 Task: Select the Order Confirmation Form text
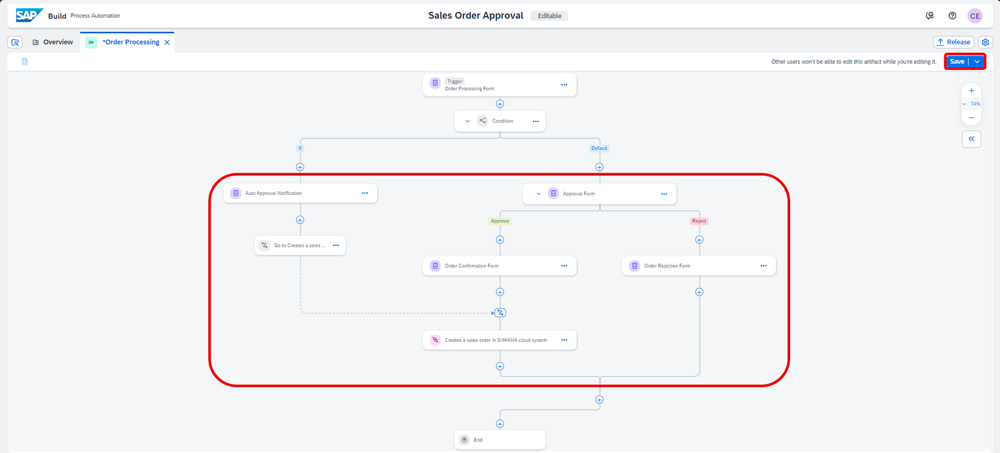(x=472, y=266)
